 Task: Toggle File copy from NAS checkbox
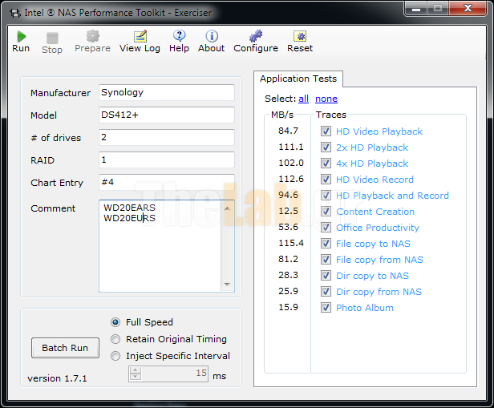[326, 260]
